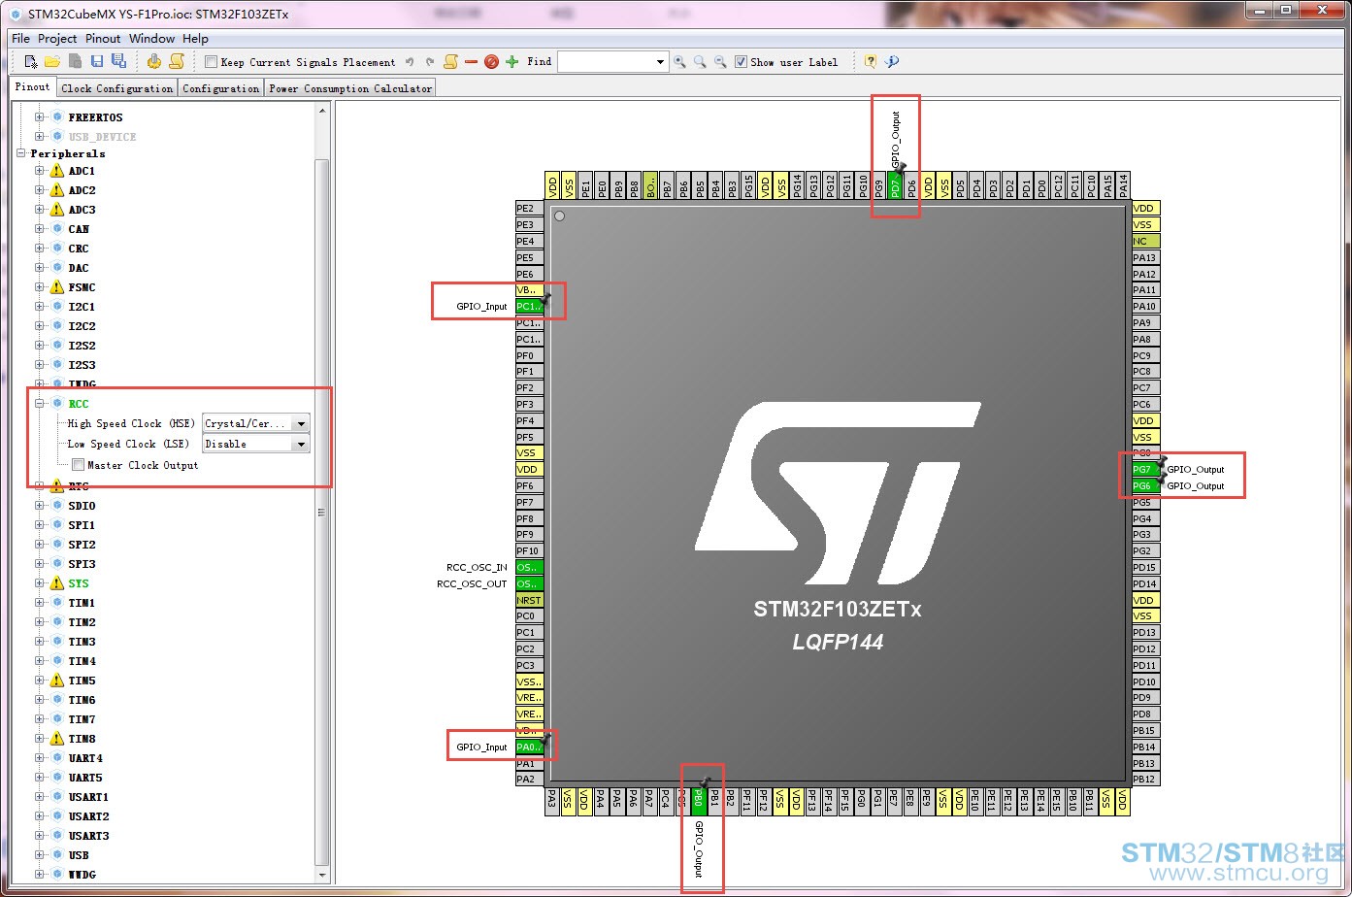Viewport: 1352px width, 897px height.
Task: Open Low Speed Clock (LSE) dropdown
Action: (x=301, y=445)
